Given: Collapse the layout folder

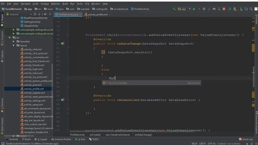Looking at the screenshot, I should pyautogui.click(x=14, y=46).
